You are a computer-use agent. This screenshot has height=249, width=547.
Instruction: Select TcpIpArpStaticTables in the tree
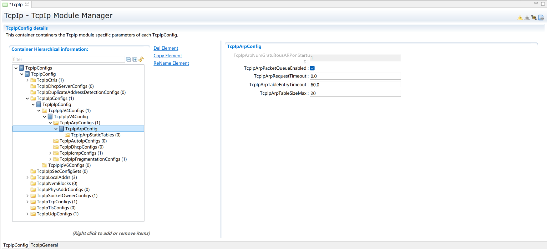96,135
